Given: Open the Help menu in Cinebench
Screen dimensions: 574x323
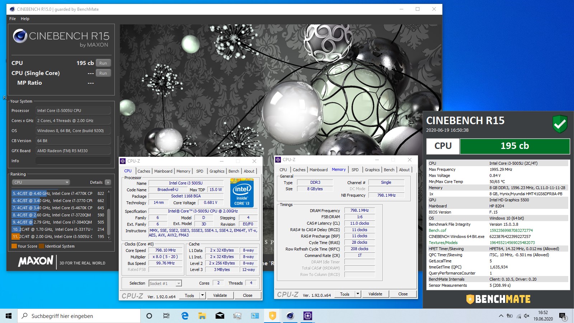Looking at the screenshot, I should (x=25, y=19).
